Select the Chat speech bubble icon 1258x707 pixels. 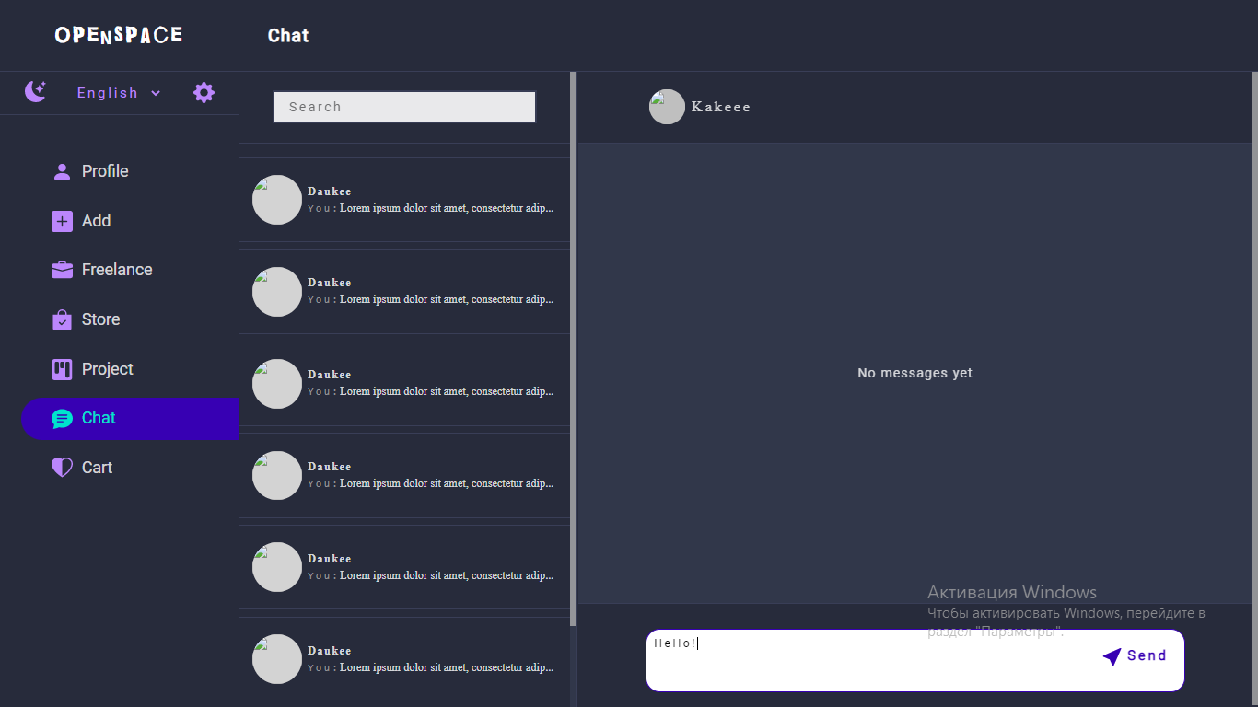coord(62,418)
